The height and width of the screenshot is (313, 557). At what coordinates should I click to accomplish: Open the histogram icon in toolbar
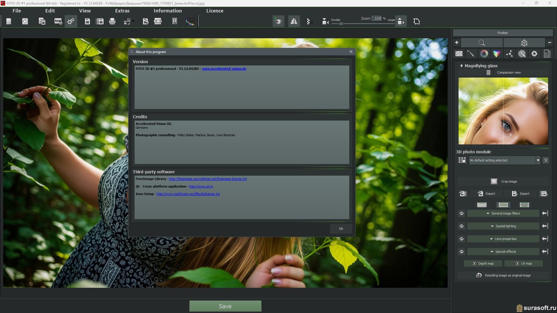[190, 21]
